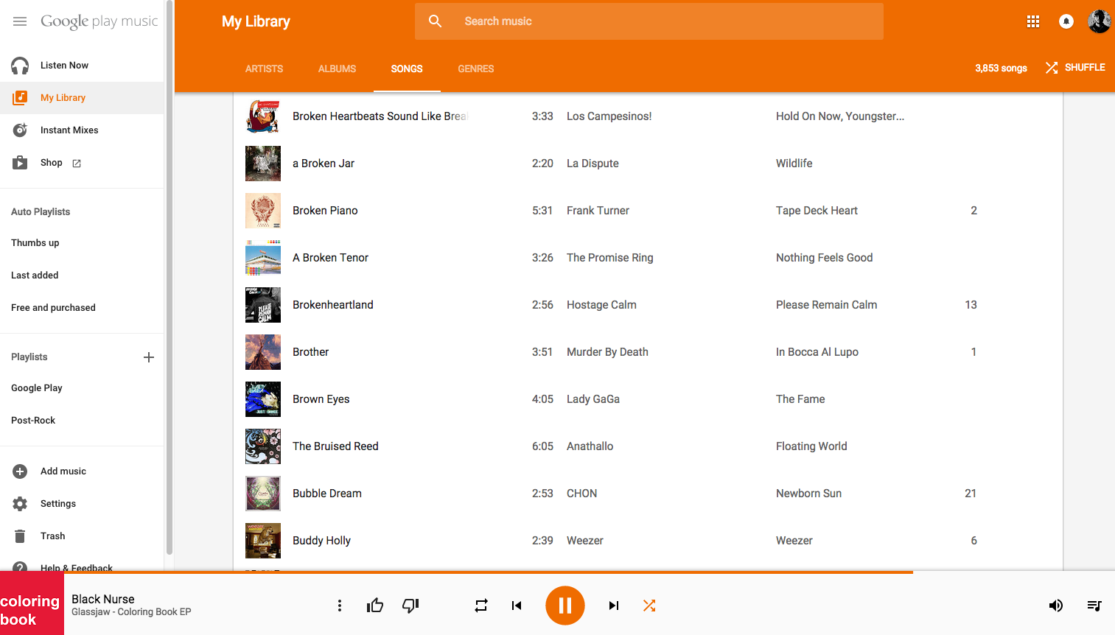Viewport: 1115px width, 635px height.
Task: Click the search magnifier icon
Action: (436, 21)
